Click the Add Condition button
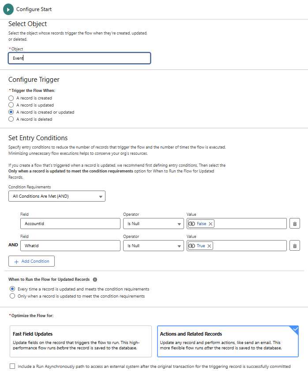The width and height of the screenshot is (308, 371). (31, 261)
